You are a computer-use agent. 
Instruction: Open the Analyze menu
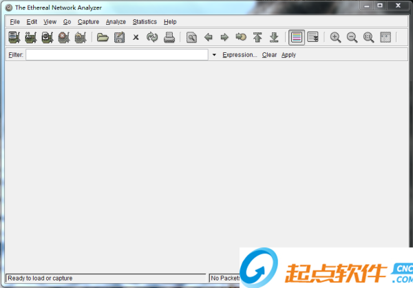(x=116, y=22)
